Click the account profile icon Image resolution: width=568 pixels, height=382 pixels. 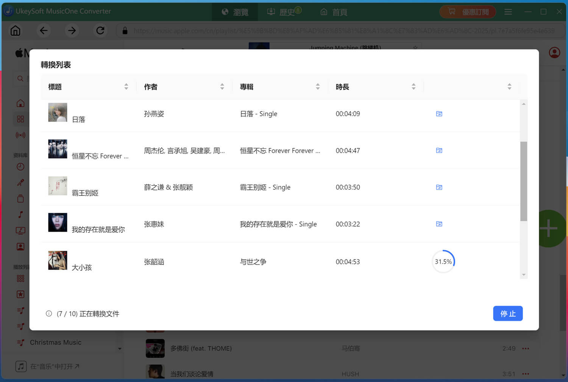pyautogui.click(x=554, y=53)
